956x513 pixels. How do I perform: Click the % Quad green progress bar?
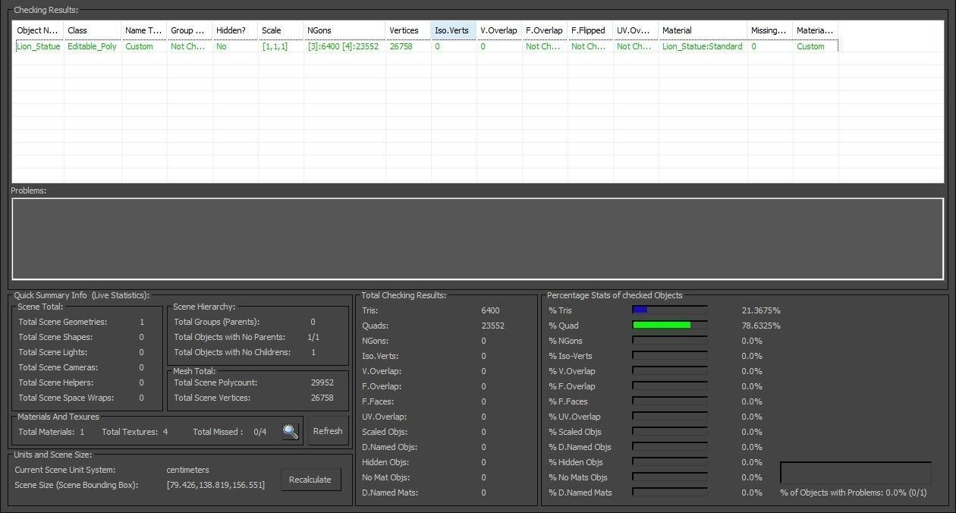tap(669, 326)
